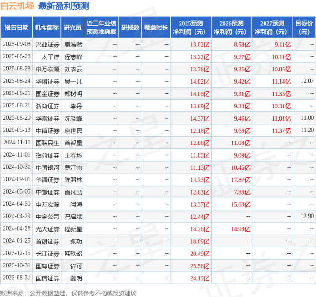Select the institution 华泰证券
The height and width of the screenshot is (297, 316).
click(47, 118)
